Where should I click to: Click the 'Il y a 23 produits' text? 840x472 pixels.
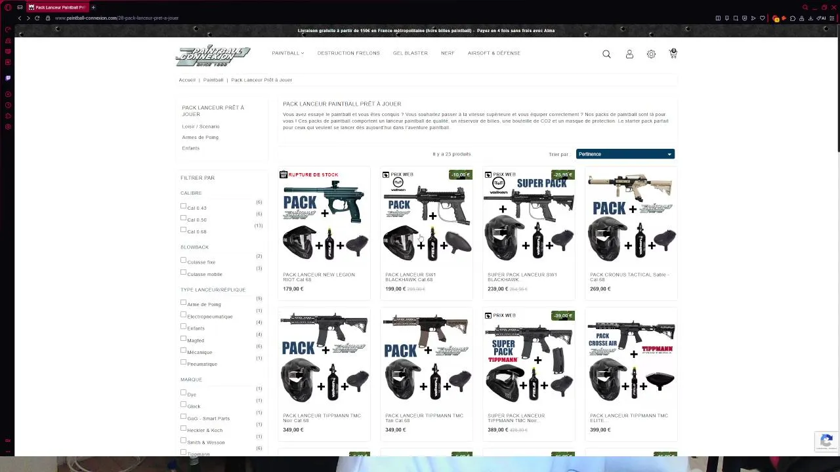pos(451,154)
